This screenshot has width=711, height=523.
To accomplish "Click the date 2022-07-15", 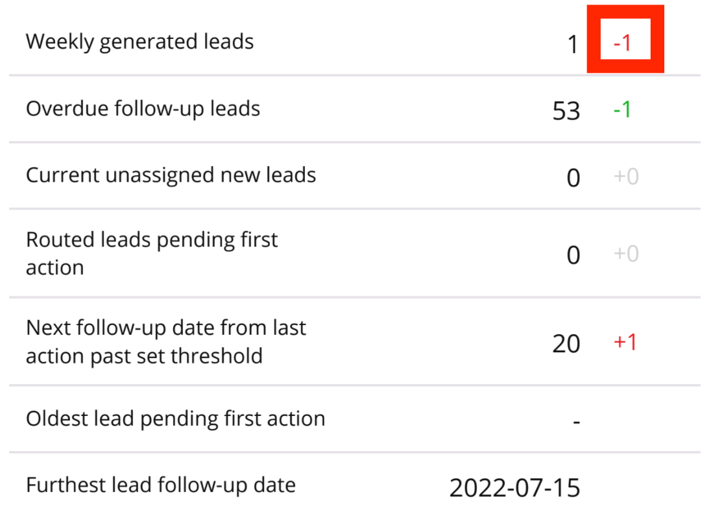I will point(514,488).
